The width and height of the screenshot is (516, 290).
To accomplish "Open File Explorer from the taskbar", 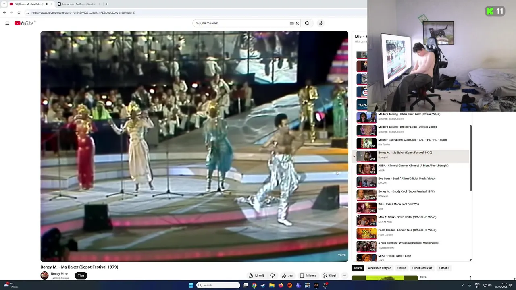I will pos(272,285).
